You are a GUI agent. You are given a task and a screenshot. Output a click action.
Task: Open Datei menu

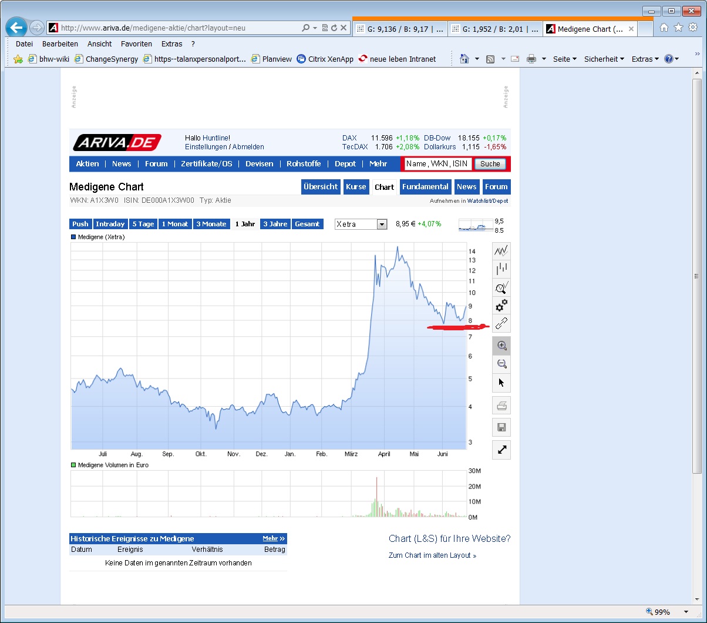tap(25, 44)
